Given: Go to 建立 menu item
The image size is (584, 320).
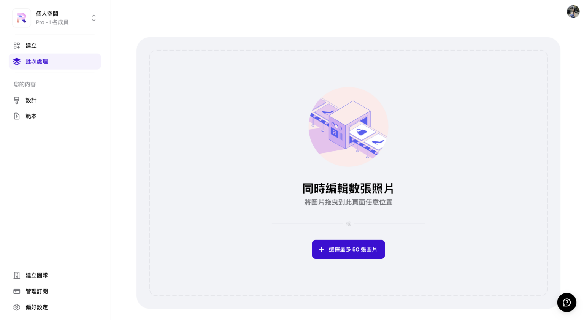Looking at the screenshot, I should (x=55, y=46).
